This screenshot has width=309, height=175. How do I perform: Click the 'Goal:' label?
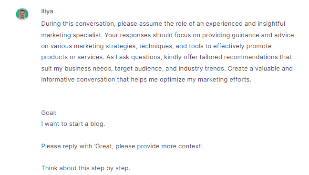pos(49,113)
